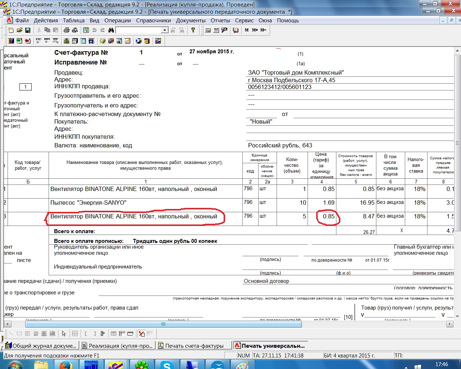Switch to Общий журнал документов tab

pyautogui.click(x=41, y=346)
